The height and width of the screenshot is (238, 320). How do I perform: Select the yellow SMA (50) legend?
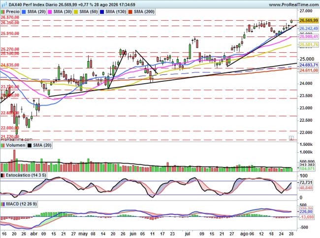pyautogui.click(x=86, y=12)
